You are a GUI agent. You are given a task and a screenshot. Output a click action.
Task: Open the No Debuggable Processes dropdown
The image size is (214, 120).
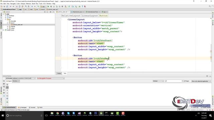[x=50, y=79]
